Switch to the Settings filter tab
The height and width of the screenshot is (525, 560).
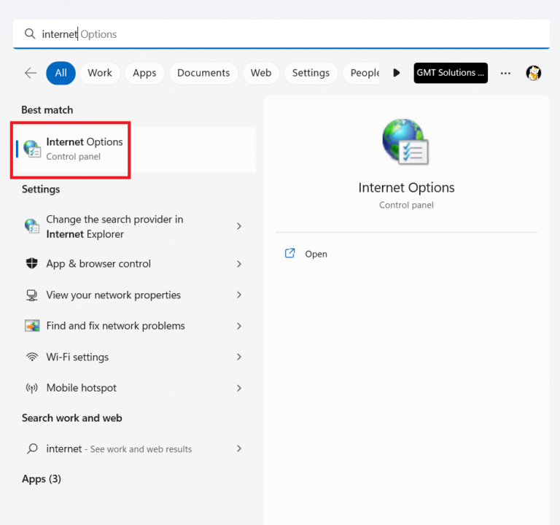click(311, 73)
